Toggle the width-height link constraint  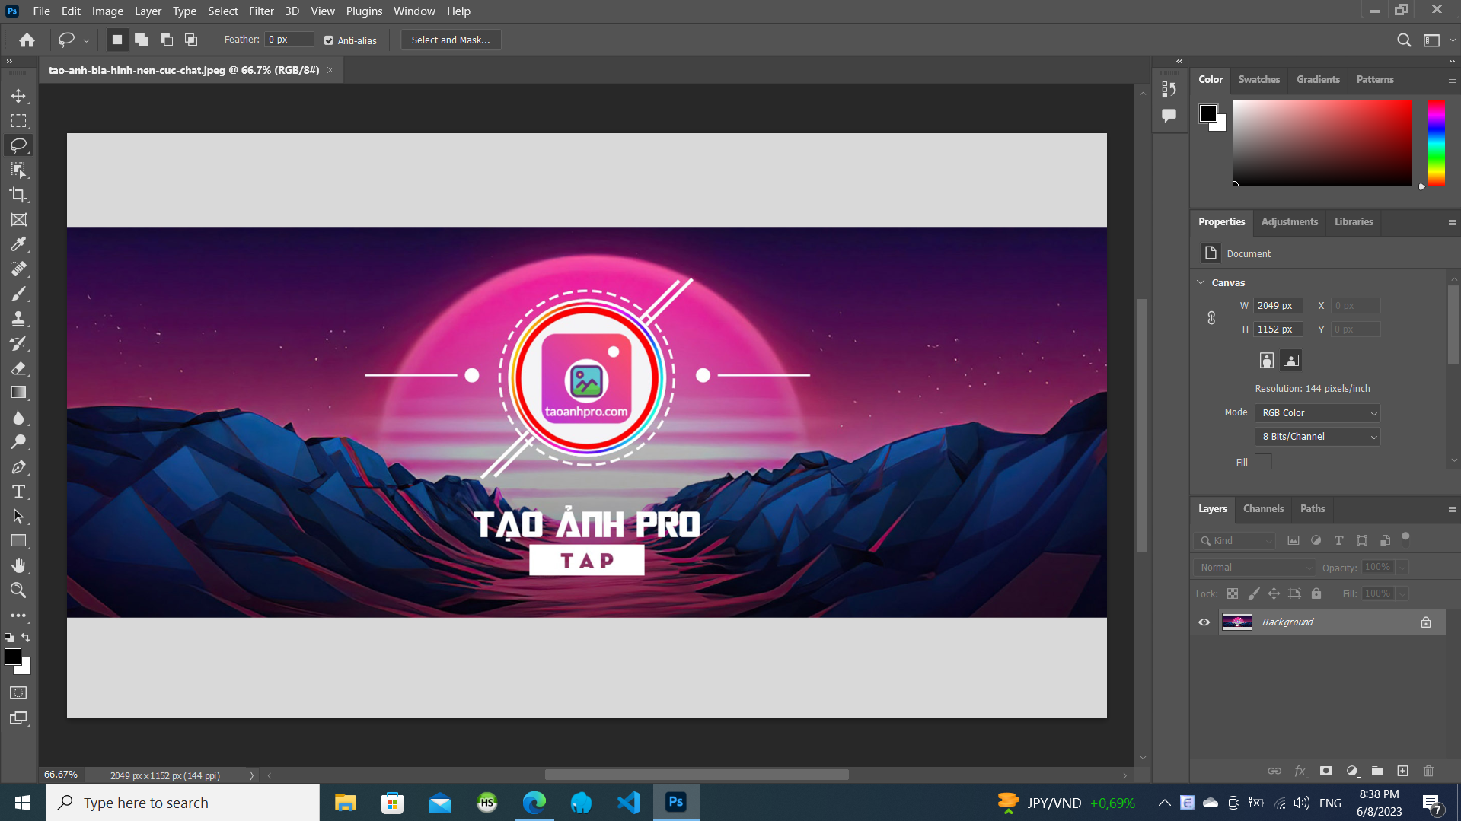click(x=1211, y=318)
